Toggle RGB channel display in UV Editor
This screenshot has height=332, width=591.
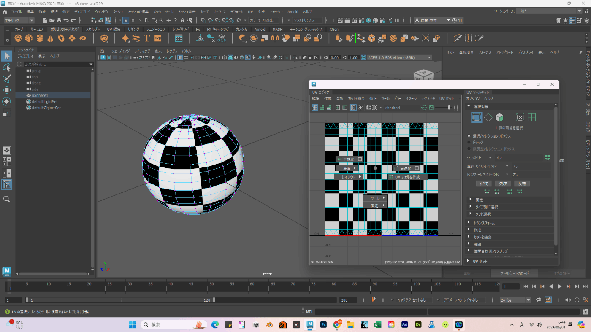coord(424,108)
